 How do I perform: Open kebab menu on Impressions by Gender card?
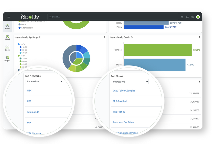tap(199, 37)
